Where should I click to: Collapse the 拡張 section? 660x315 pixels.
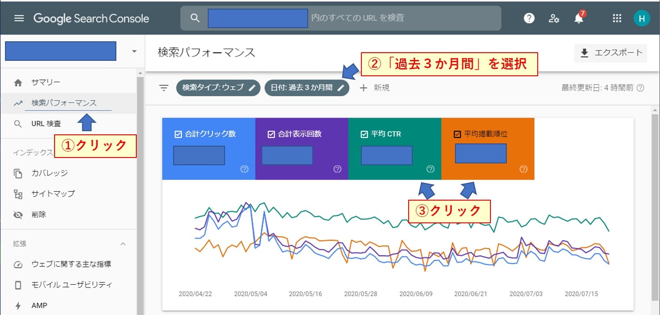(x=123, y=244)
